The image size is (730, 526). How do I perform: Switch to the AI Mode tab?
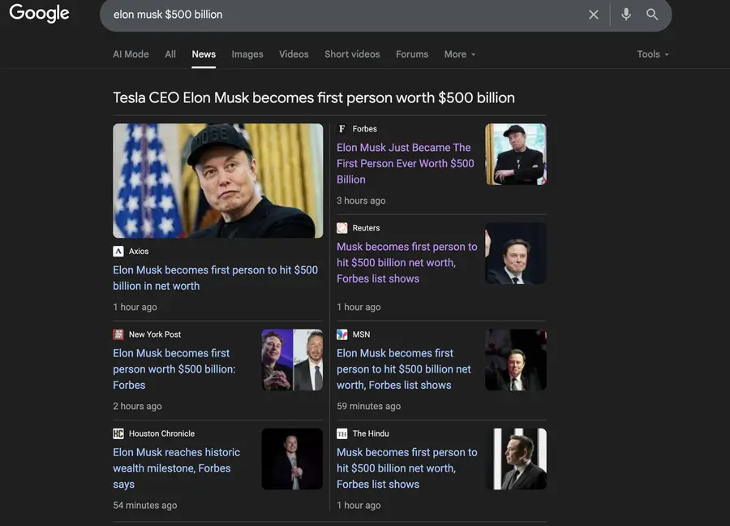(x=131, y=54)
